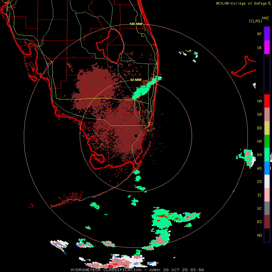
Task: Click the "BI" legend label
Action: pos(259,222)
